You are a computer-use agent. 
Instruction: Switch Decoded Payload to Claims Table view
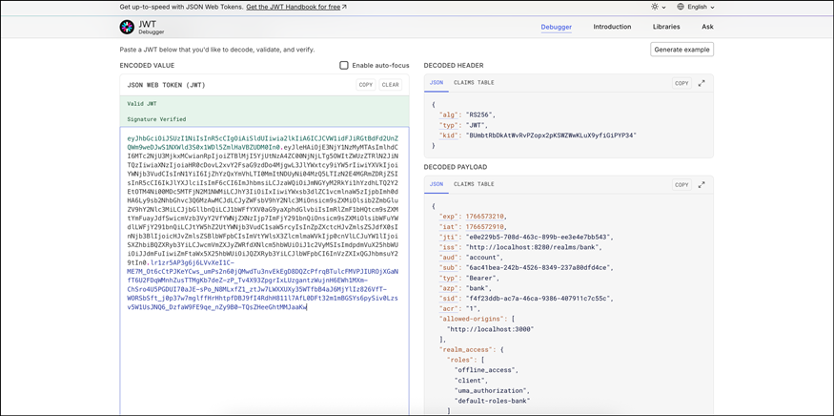tap(474, 184)
